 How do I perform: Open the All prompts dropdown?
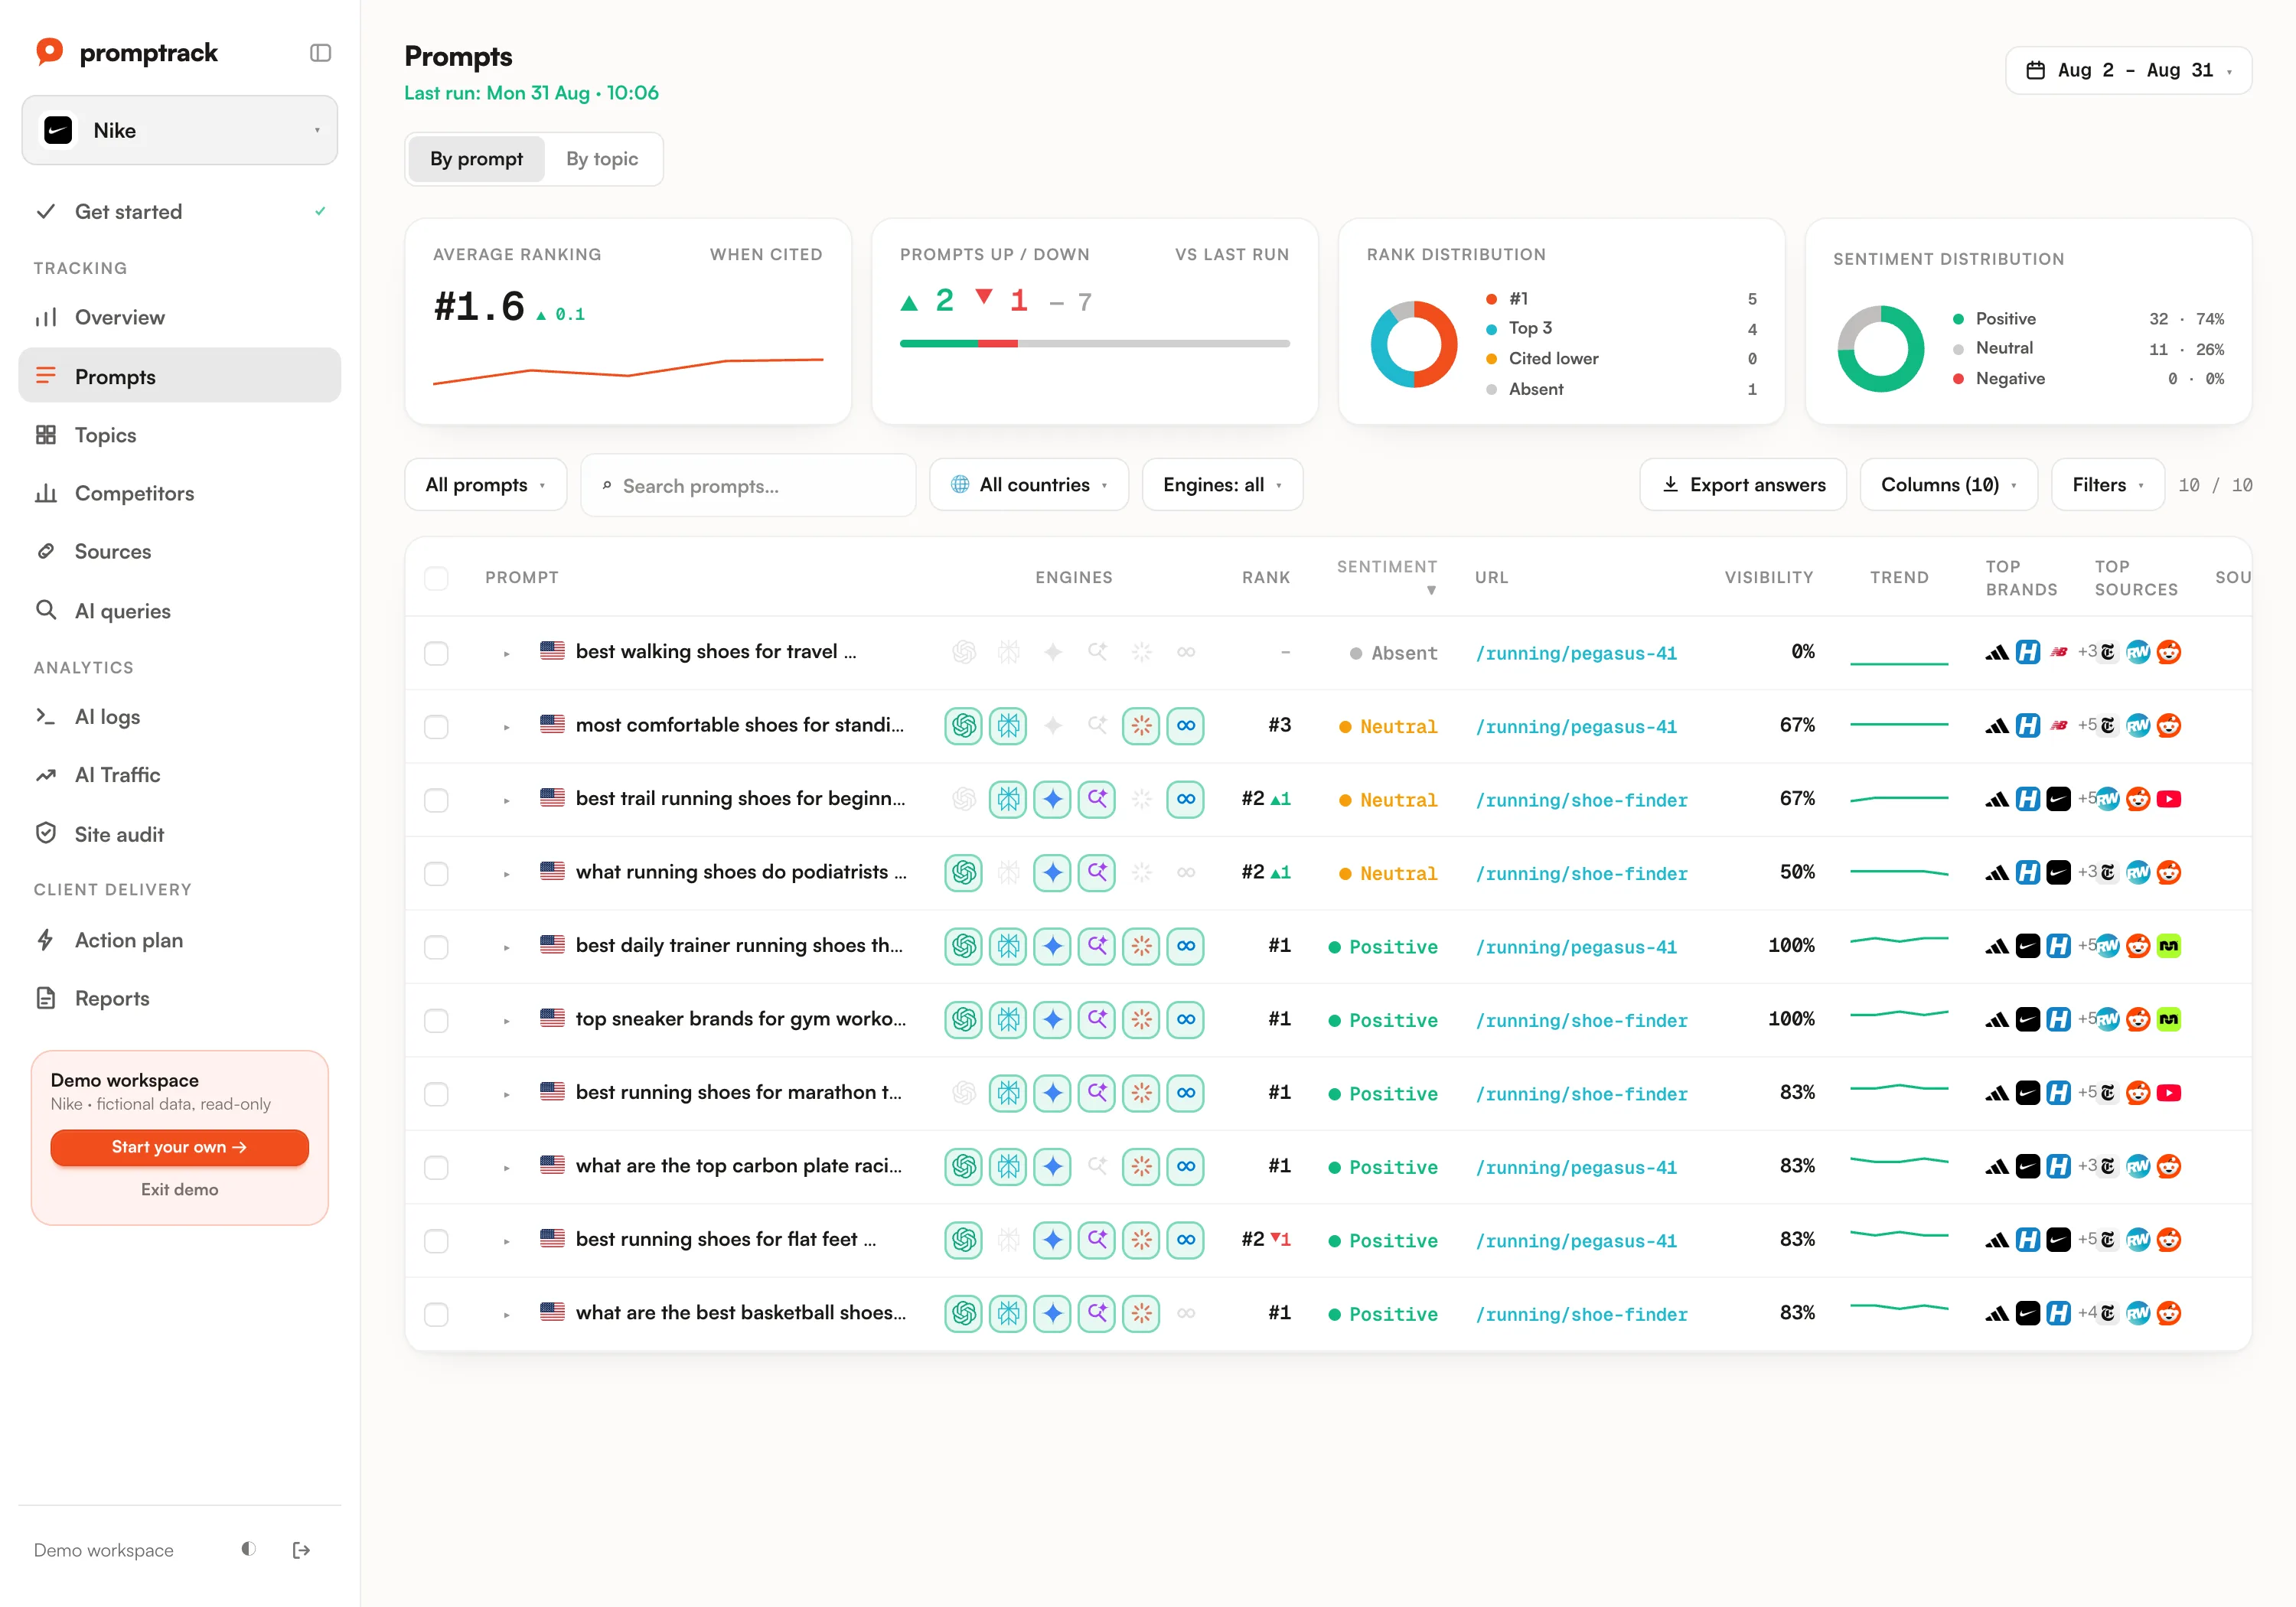[x=486, y=485]
